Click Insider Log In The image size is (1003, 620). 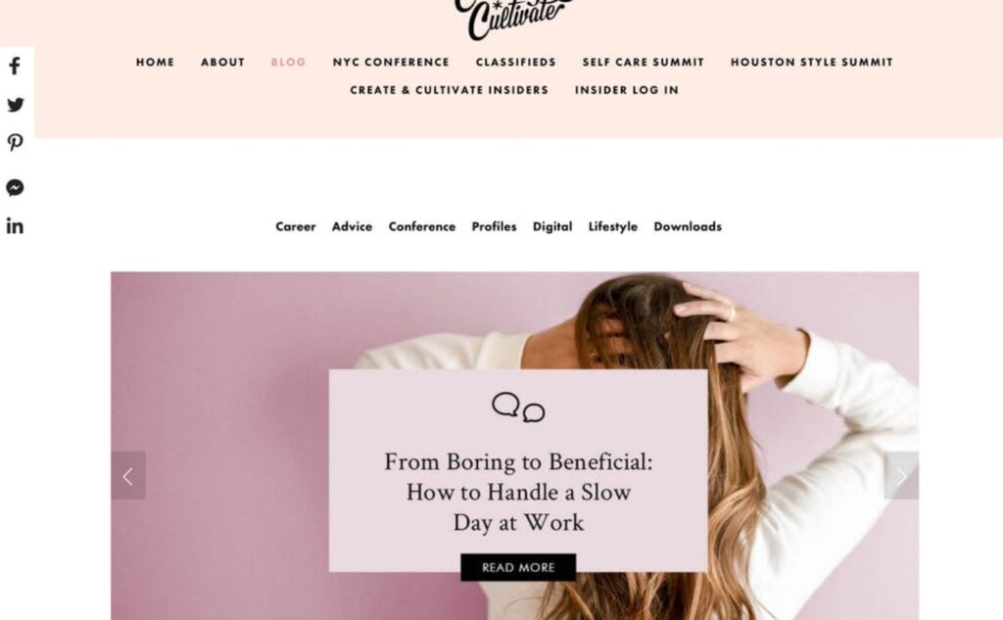[627, 90]
